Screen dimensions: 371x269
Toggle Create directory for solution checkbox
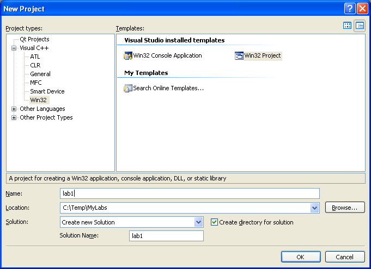tap(214, 222)
